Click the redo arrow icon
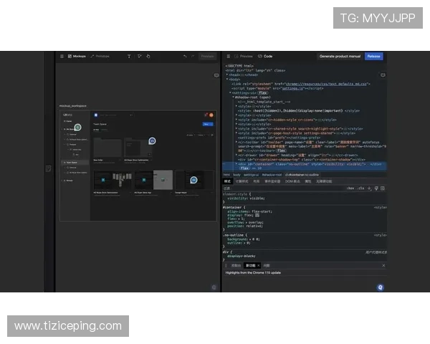Viewport: 430px width, 344px height. point(193,56)
